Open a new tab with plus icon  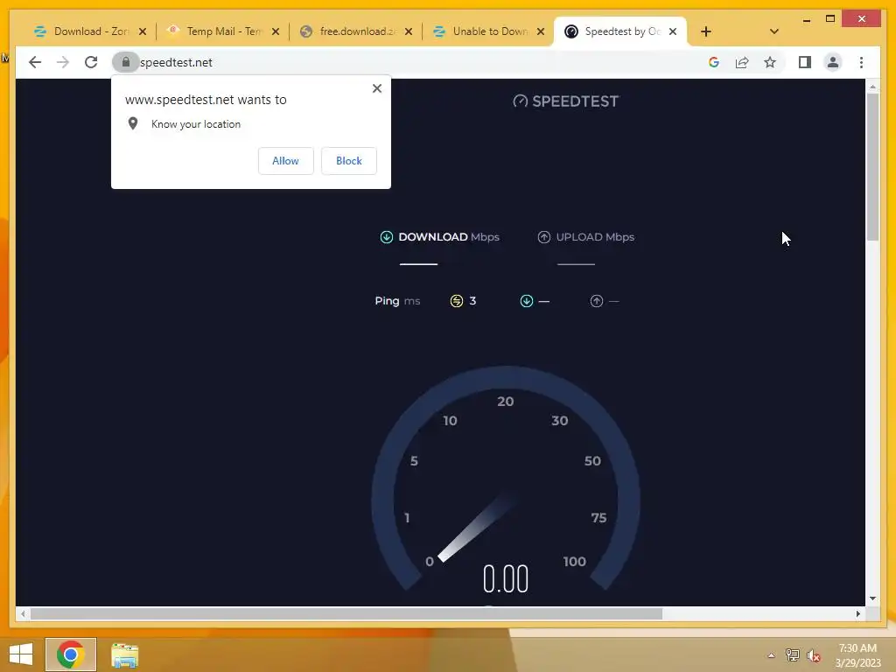click(x=706, y=31)
